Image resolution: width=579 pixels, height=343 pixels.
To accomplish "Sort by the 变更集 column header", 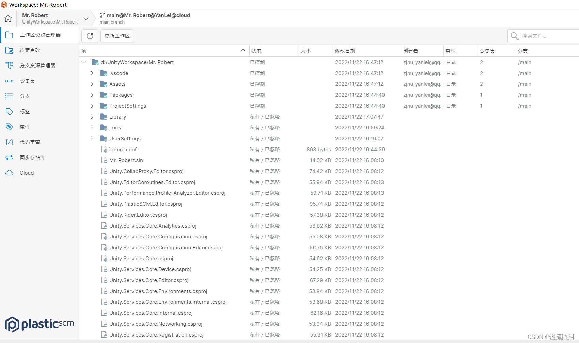I will 497,51.
